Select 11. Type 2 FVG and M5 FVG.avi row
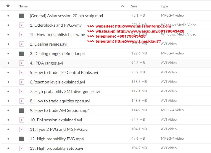 pos(106,129)
